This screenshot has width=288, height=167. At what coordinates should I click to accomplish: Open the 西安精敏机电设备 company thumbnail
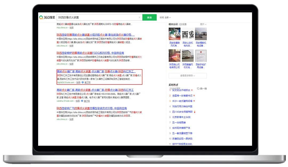(201, 34)
